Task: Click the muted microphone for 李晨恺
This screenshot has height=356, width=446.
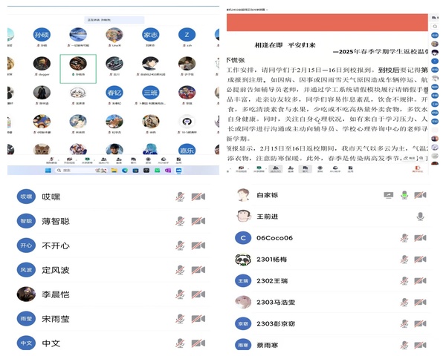Action: (x=180, y=294)
